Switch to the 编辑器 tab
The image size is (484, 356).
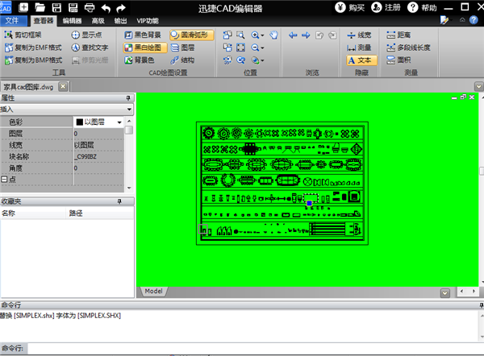coord(72,21)
